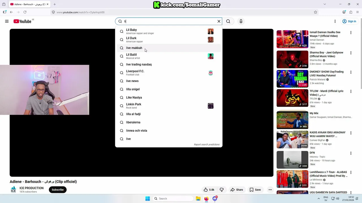Focus the YouTube search input field
362x203 pixels.
(x=169, y=21)
